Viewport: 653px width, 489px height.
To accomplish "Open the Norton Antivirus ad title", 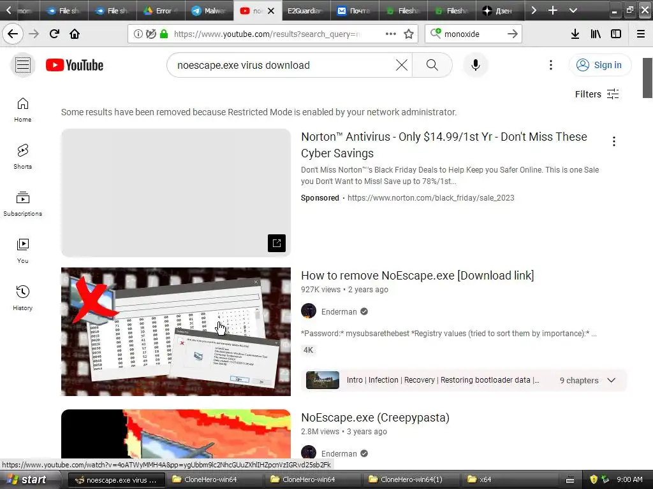I will click(x=444, y=145).
